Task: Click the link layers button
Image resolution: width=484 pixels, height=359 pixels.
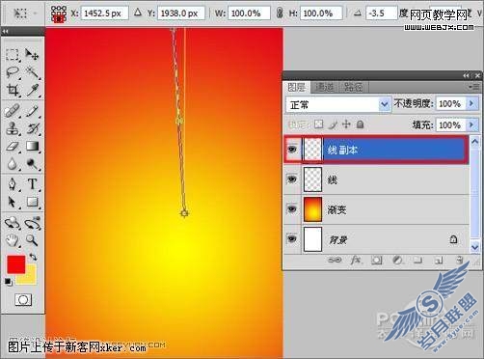Action: [335, 260]
